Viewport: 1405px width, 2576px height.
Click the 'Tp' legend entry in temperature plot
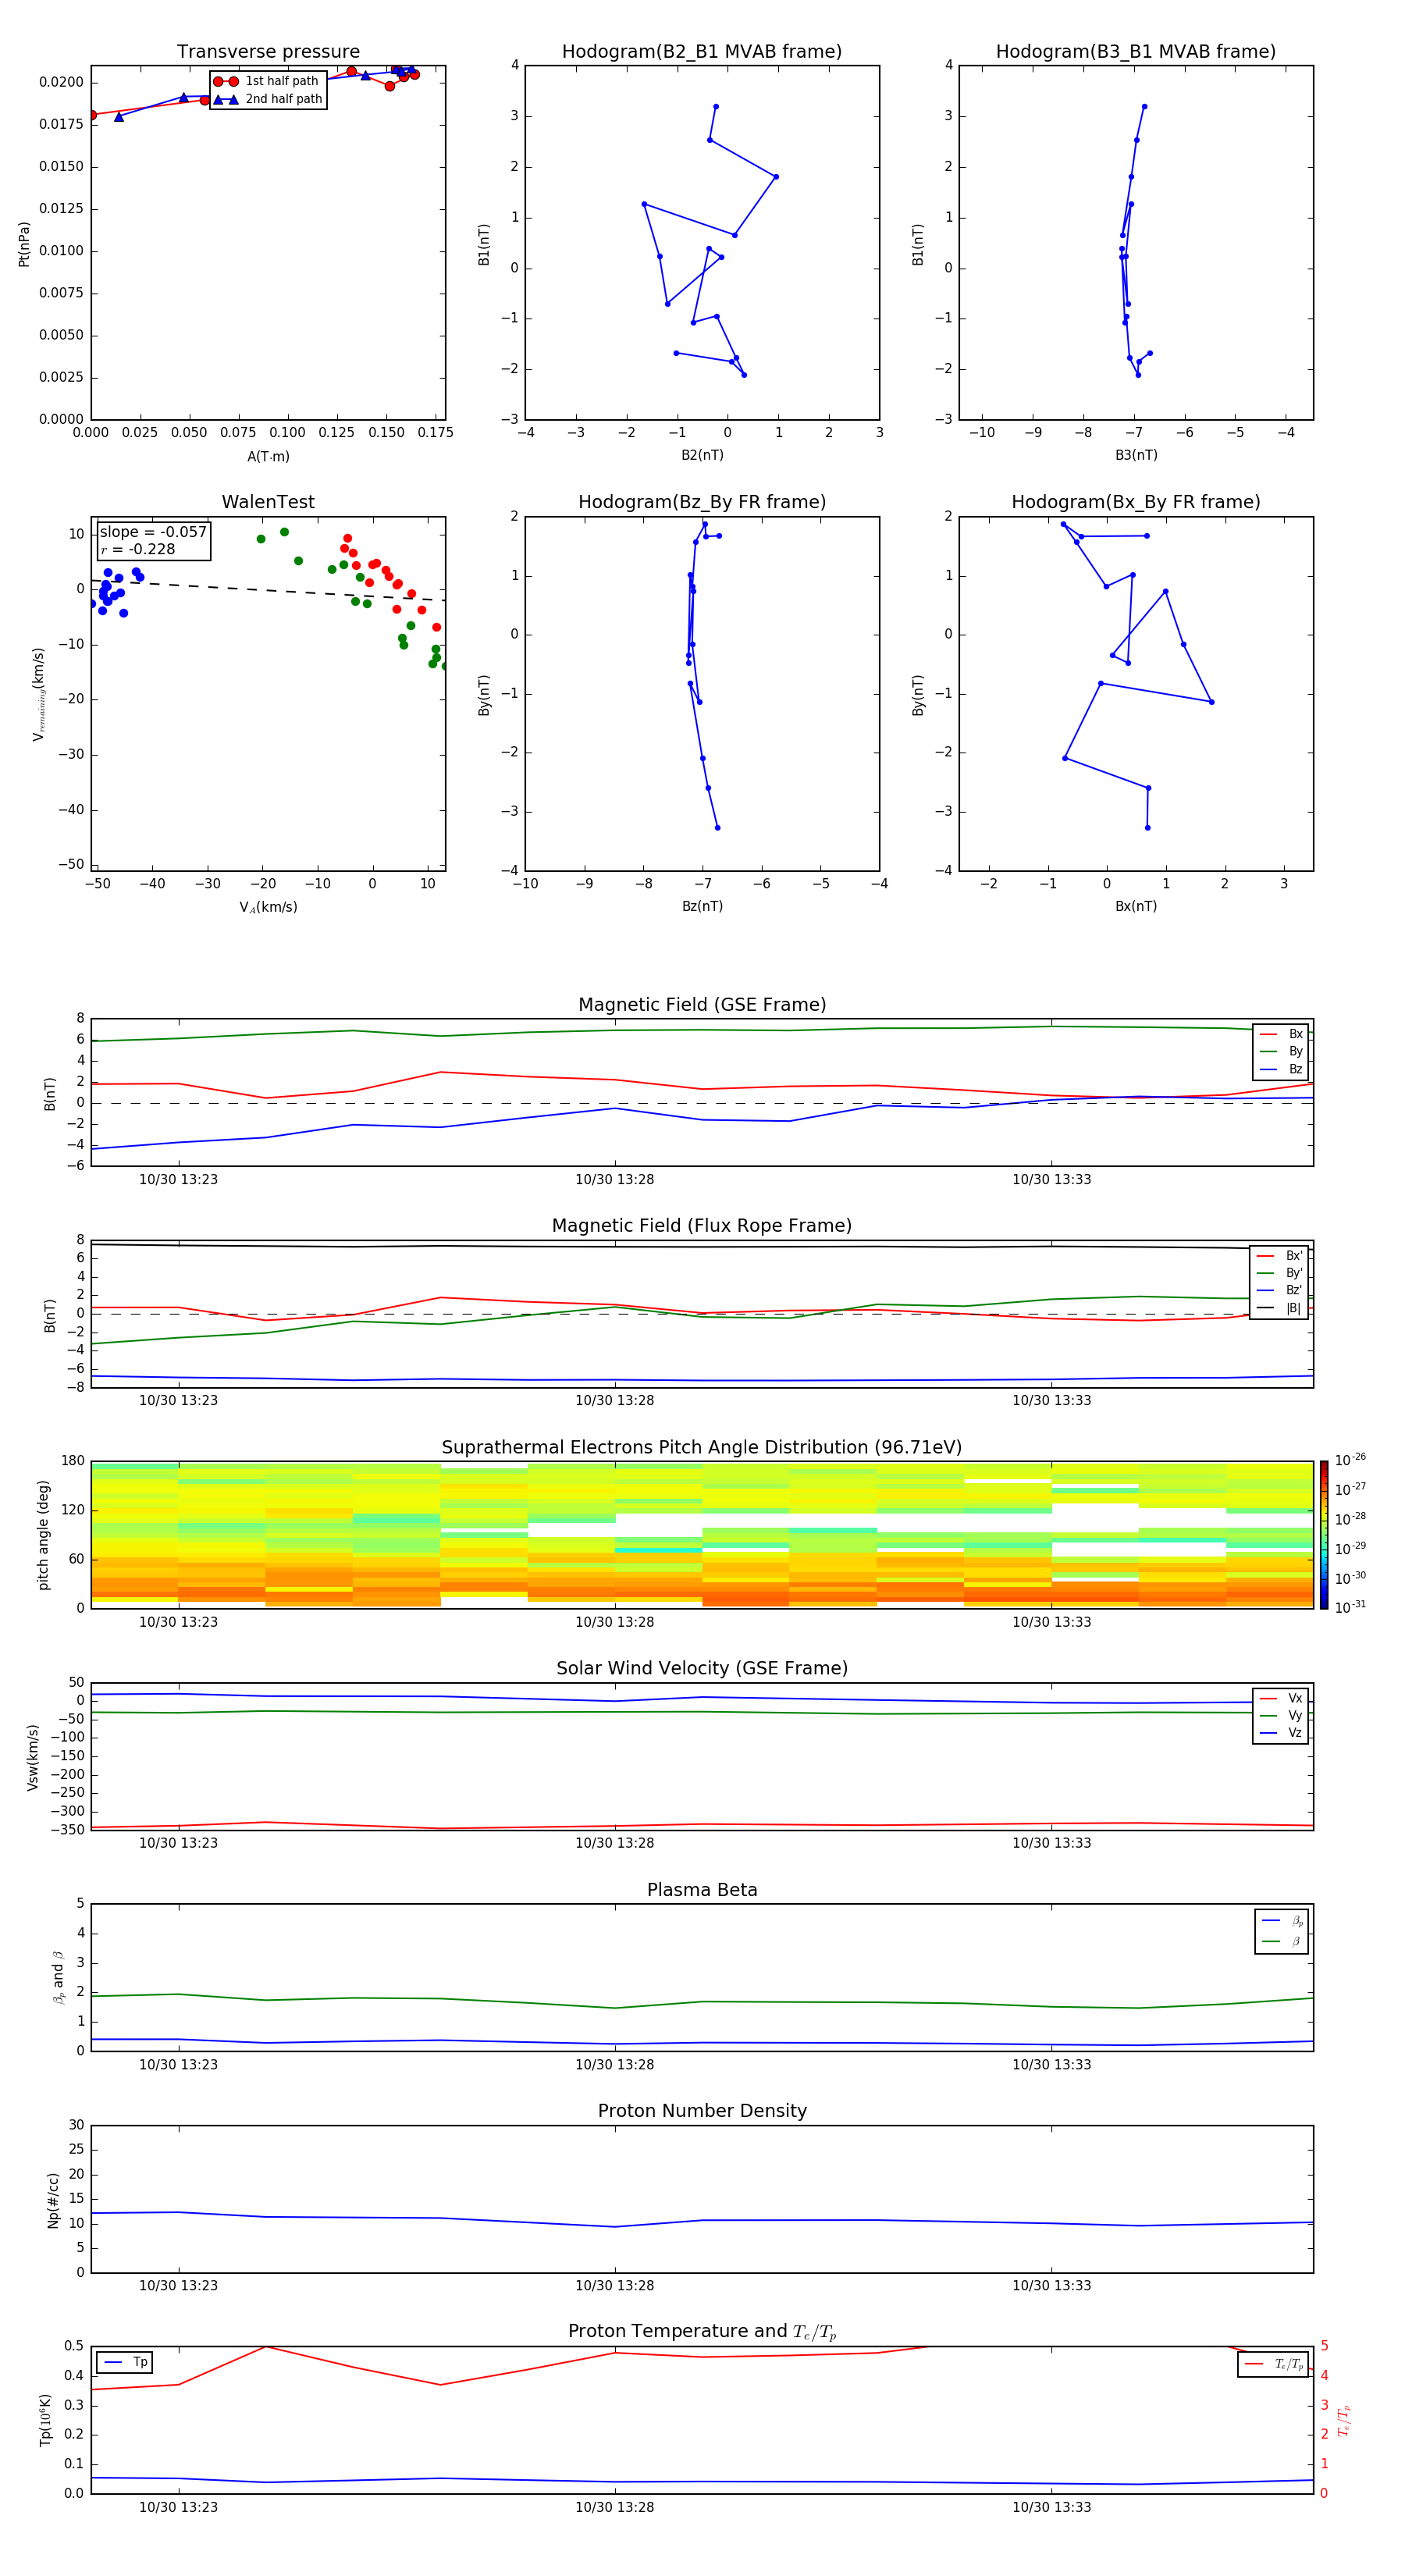click(x=126, y=2362)
